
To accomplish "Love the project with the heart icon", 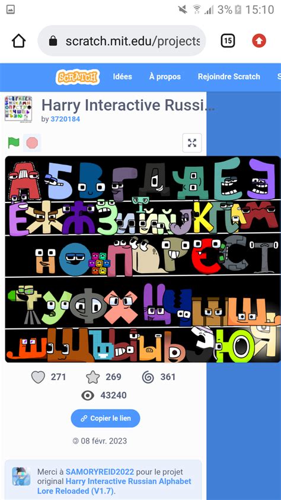I will pos(38,377).
